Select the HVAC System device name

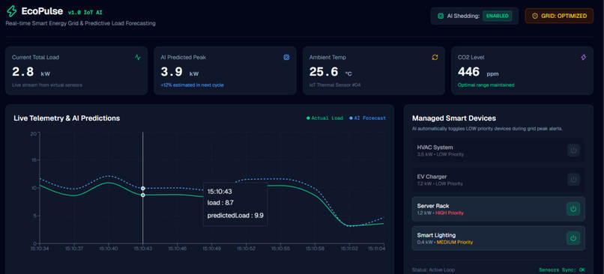pyautogui.click(x=435, y=147)
